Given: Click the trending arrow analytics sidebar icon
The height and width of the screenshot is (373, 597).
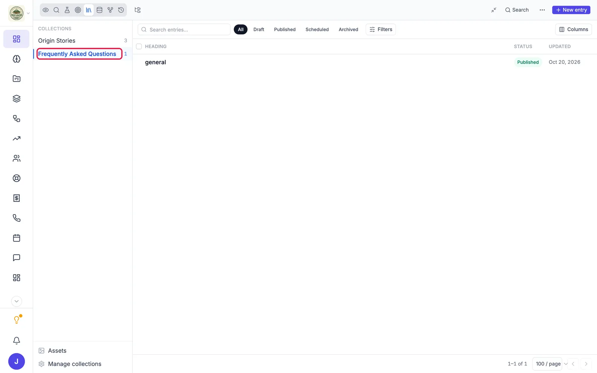Looking at the screenshot, I should [x=16, y=138].
